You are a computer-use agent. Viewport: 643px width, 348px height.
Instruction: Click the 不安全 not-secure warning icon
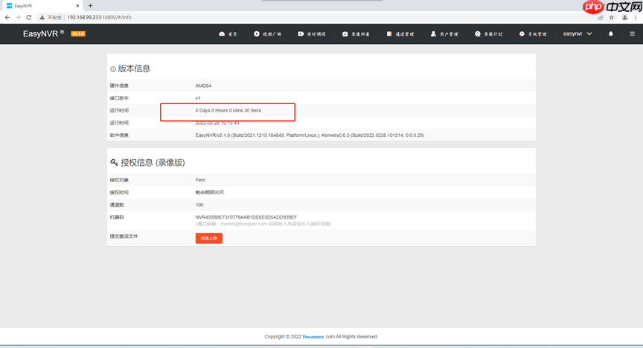42,17
